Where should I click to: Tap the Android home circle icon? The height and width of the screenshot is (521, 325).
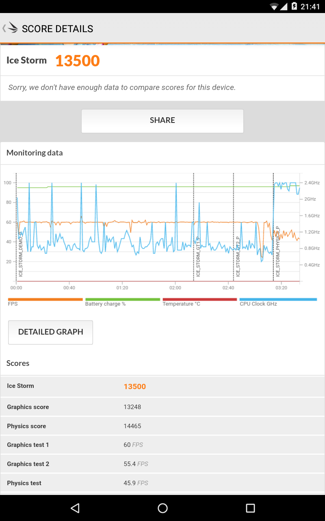(162, 508)
